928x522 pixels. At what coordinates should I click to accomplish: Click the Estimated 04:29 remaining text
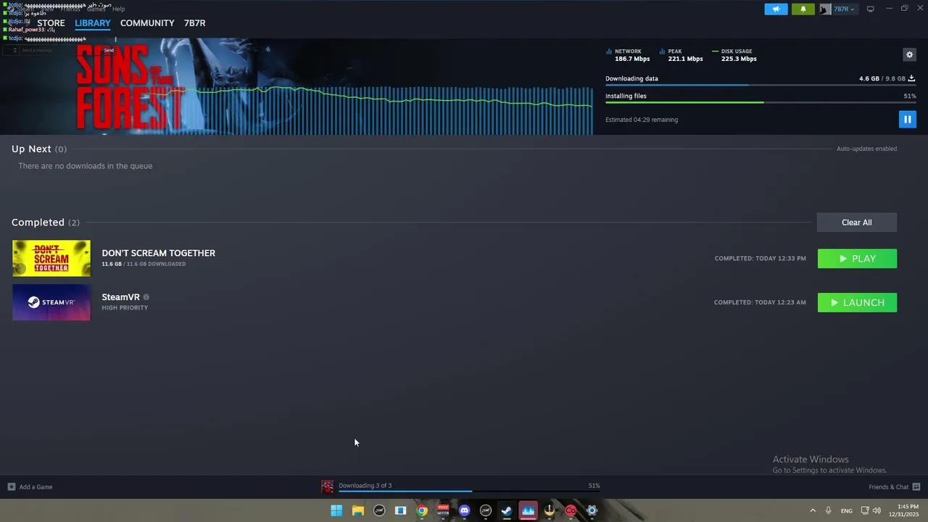[642, 120]
